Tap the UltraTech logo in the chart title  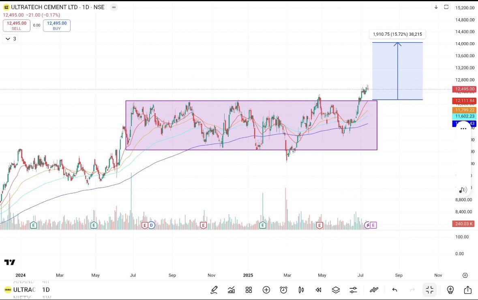pos(6,7)
